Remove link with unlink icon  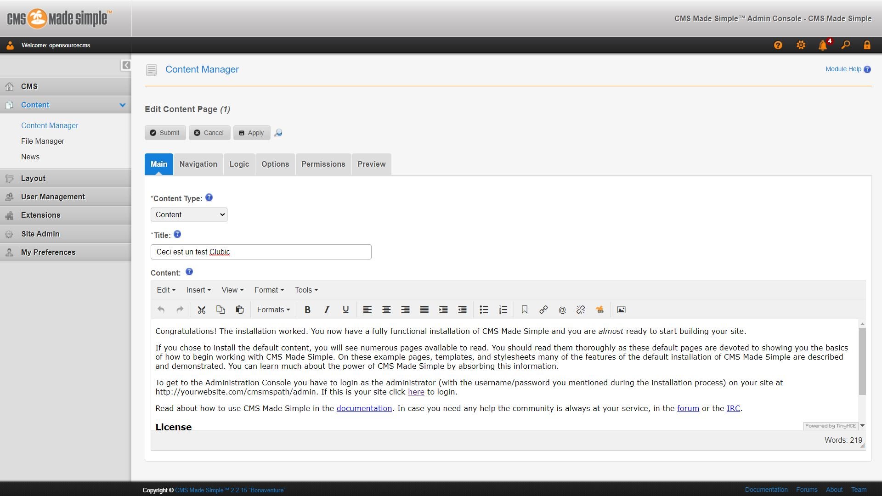tap(581, 310)
